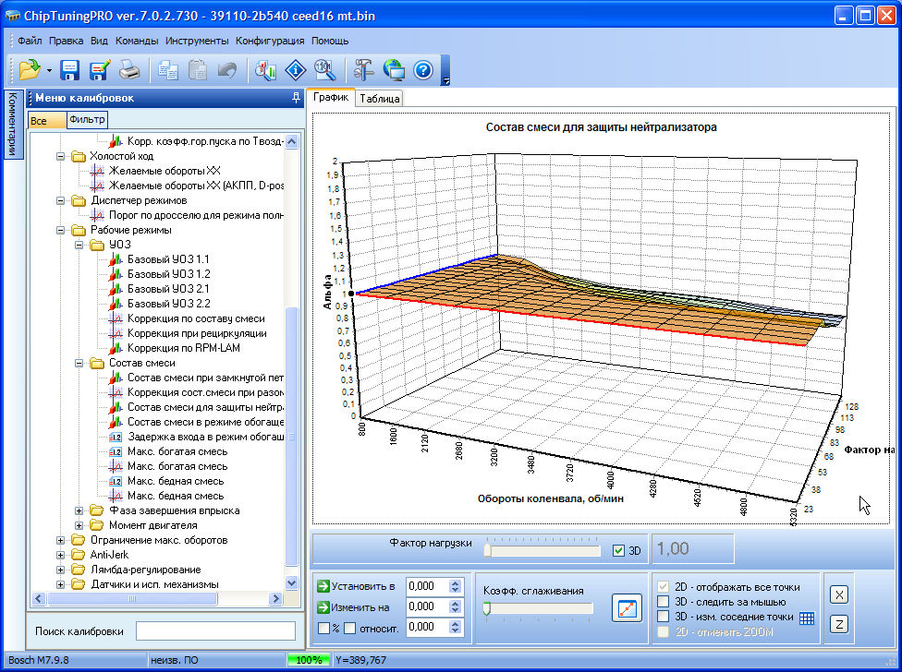The image size is (902, 672).
Task: Expand the AntiJerk folder
Action: click(x=62, y=555)
